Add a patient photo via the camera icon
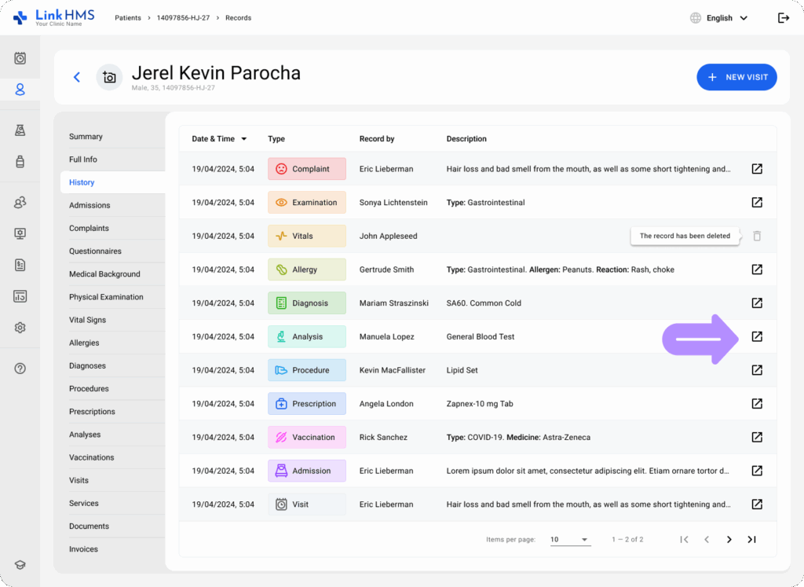 click(109, 77)
